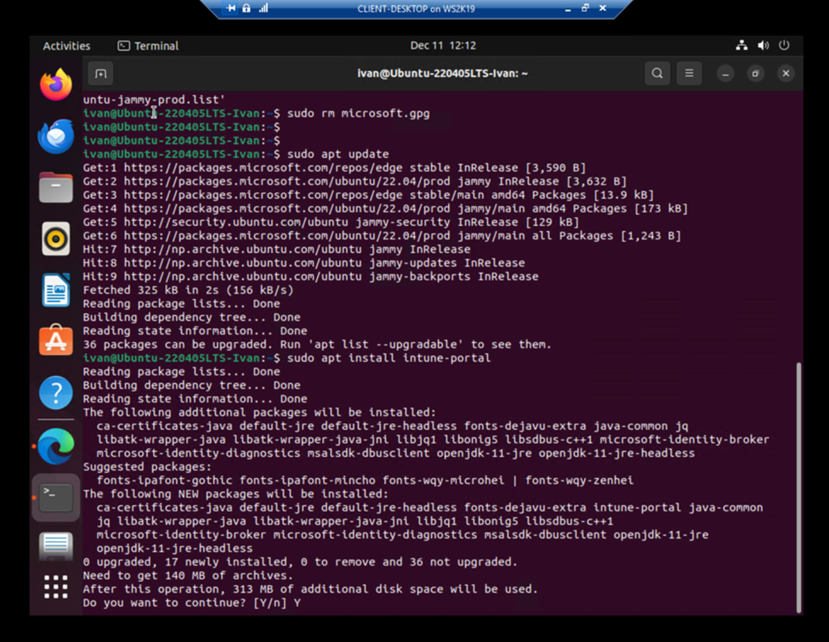The width and height of the screenshot is (829, 642).
Task: Click the 'sudo apt install intune-portal' command
Action: 389,358
